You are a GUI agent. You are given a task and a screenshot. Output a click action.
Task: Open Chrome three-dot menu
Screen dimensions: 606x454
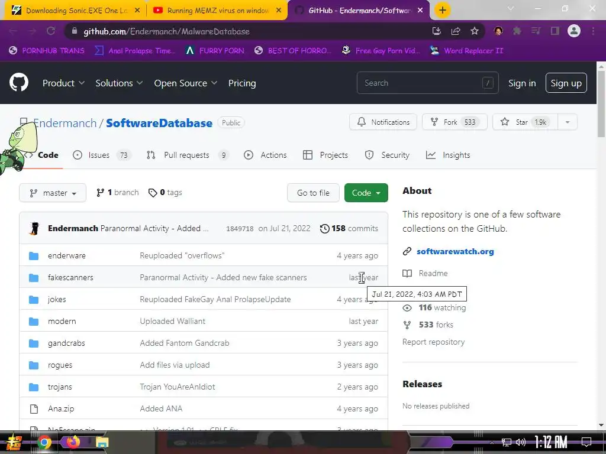pyautogui.click(x=593, y=31)
